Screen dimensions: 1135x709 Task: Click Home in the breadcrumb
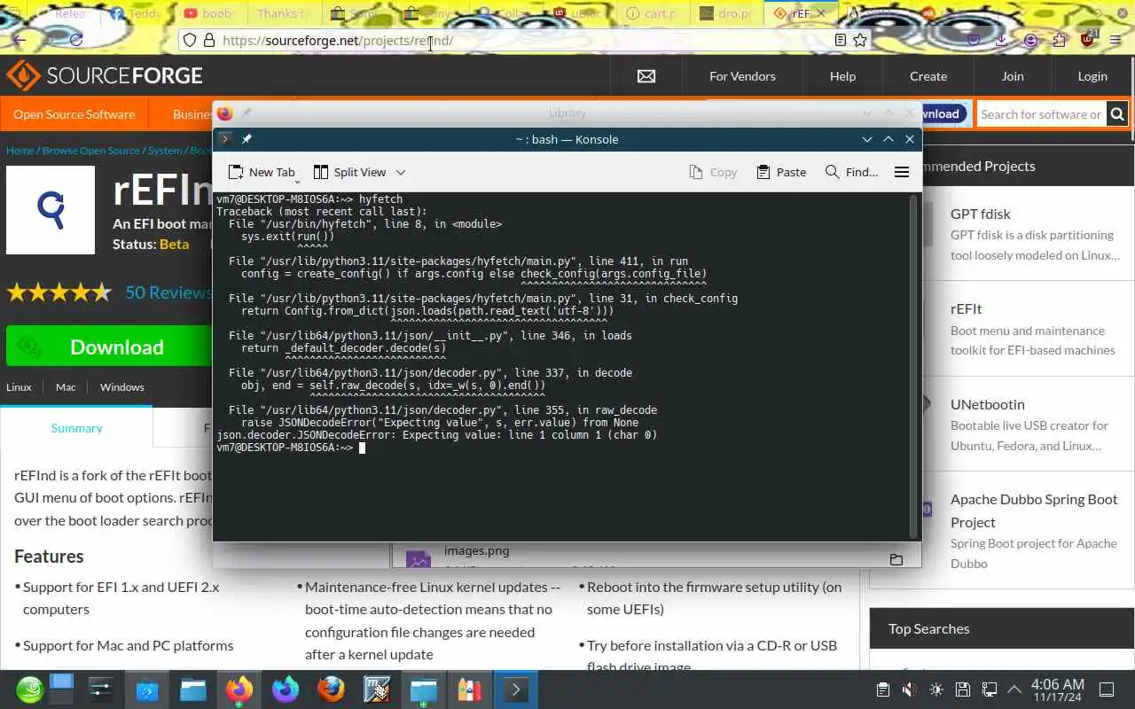pos(20,151)
